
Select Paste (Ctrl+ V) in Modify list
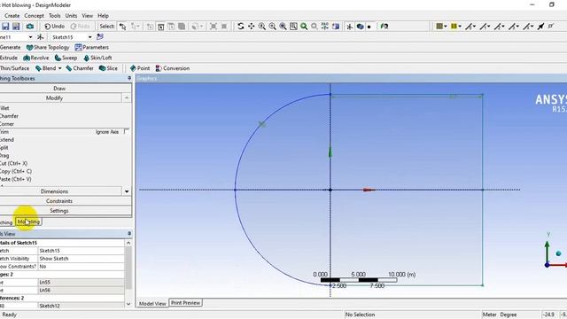15,179
